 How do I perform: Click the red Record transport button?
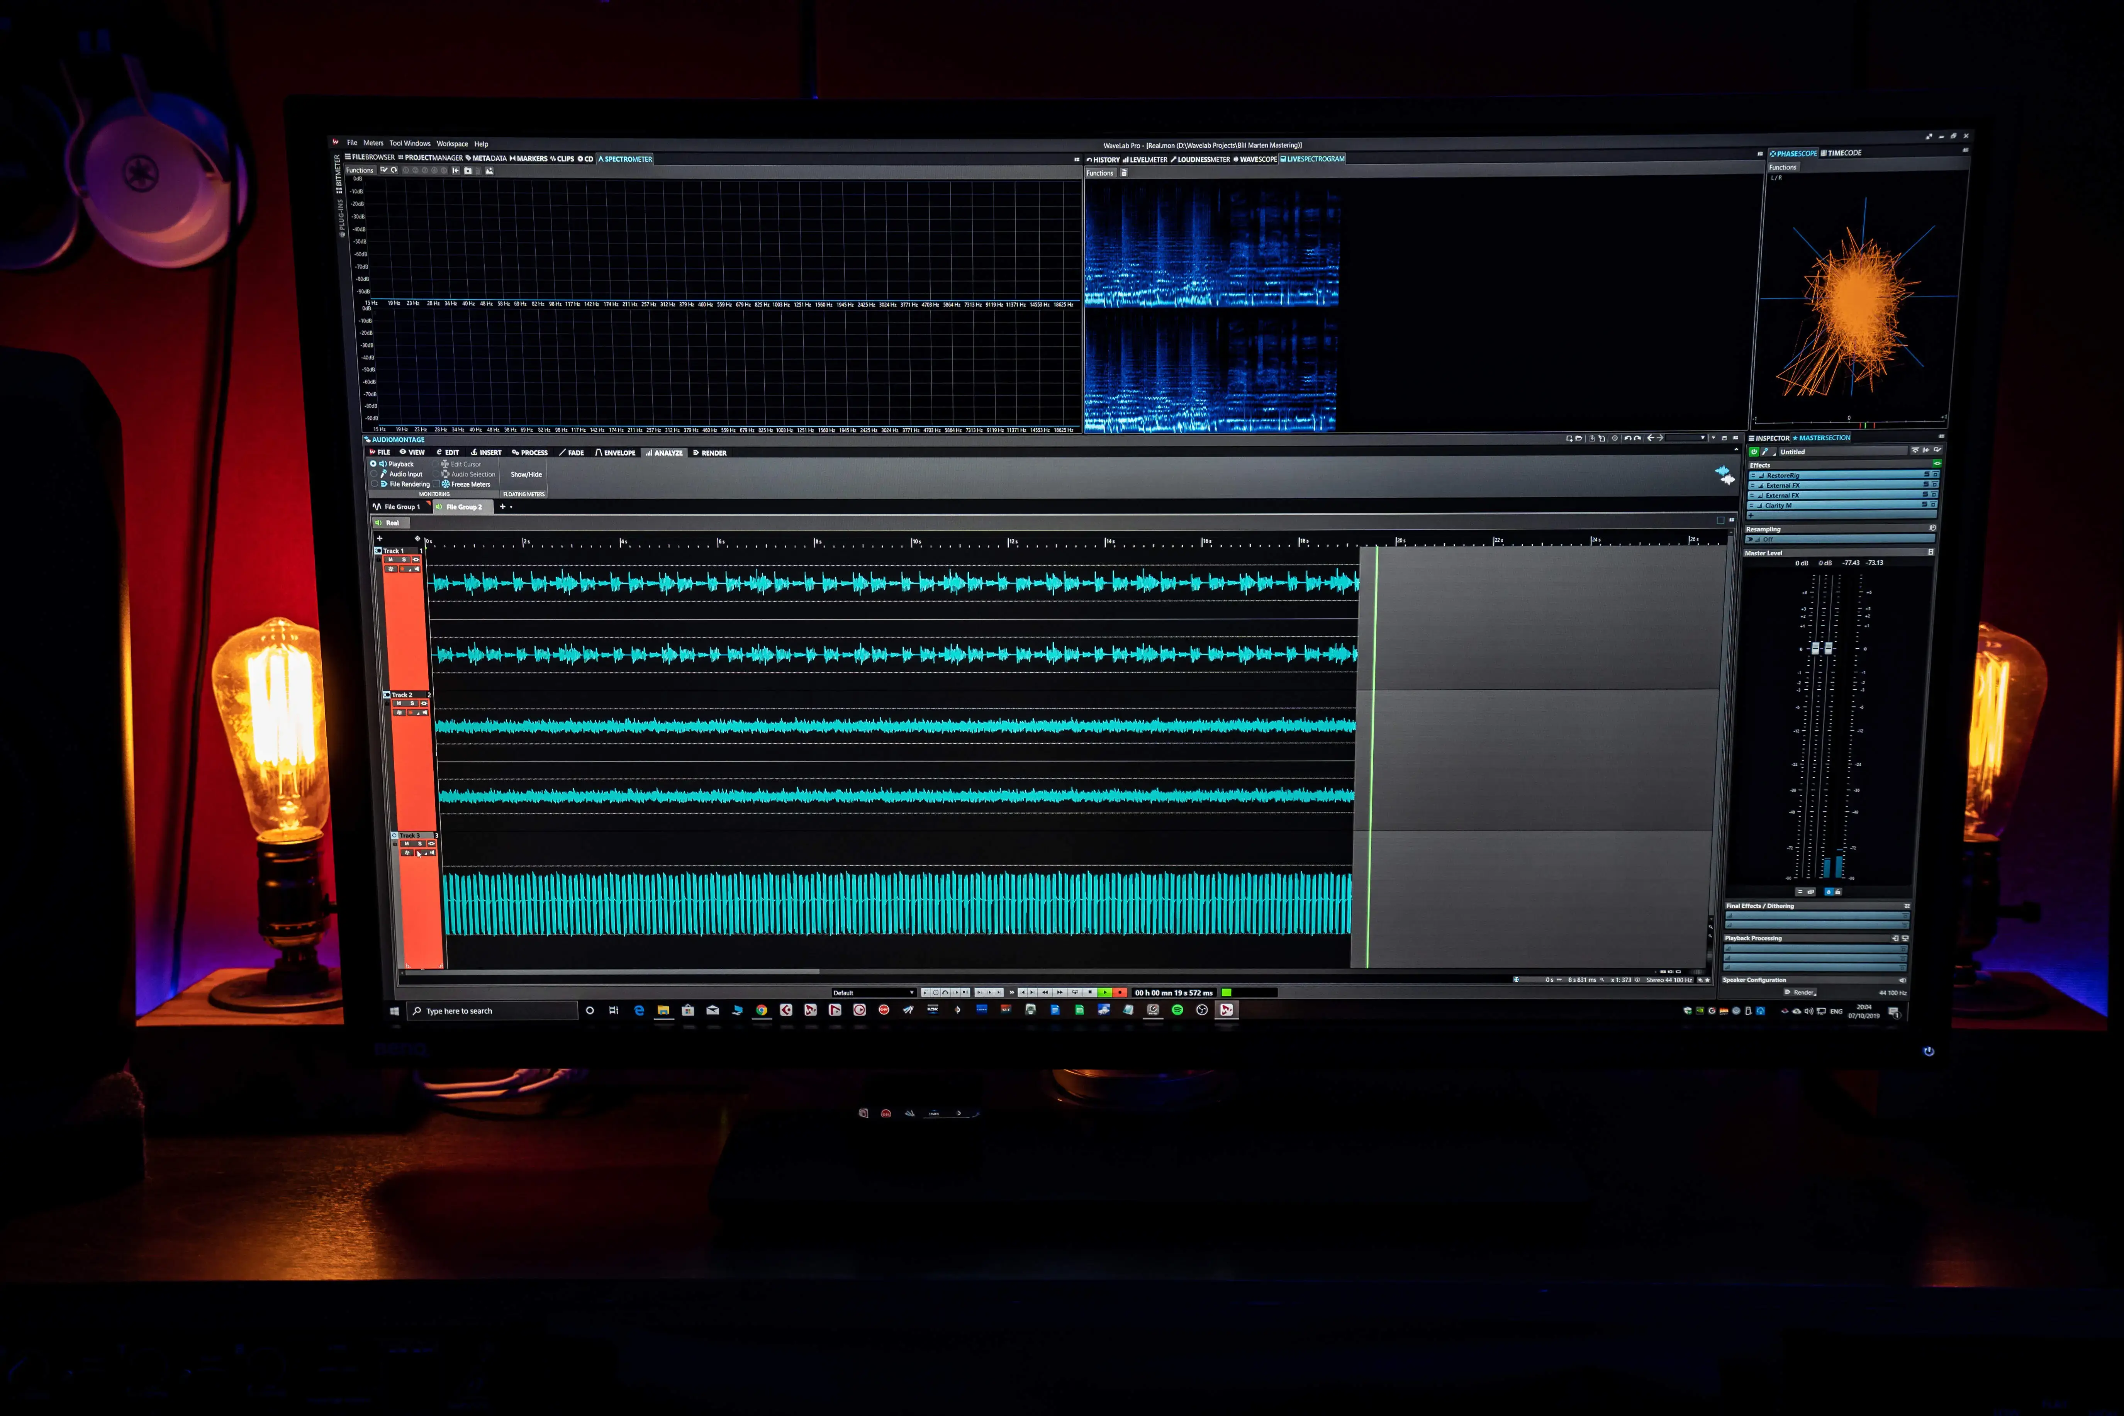click(x=1120, y=992)
